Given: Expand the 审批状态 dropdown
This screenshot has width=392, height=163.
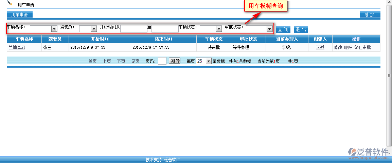Looking at the screenshot, I should (259, 29).
